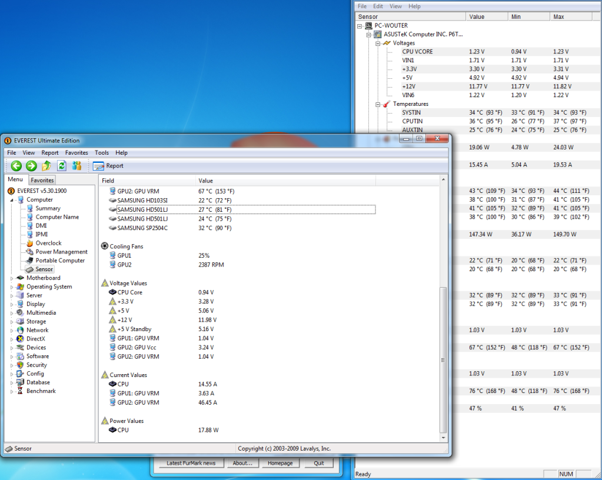Image resolution: width=602 pixels, height=480 pixels.
Task: Collapse the Computer tree node
Action: click(x=12, y=200)
